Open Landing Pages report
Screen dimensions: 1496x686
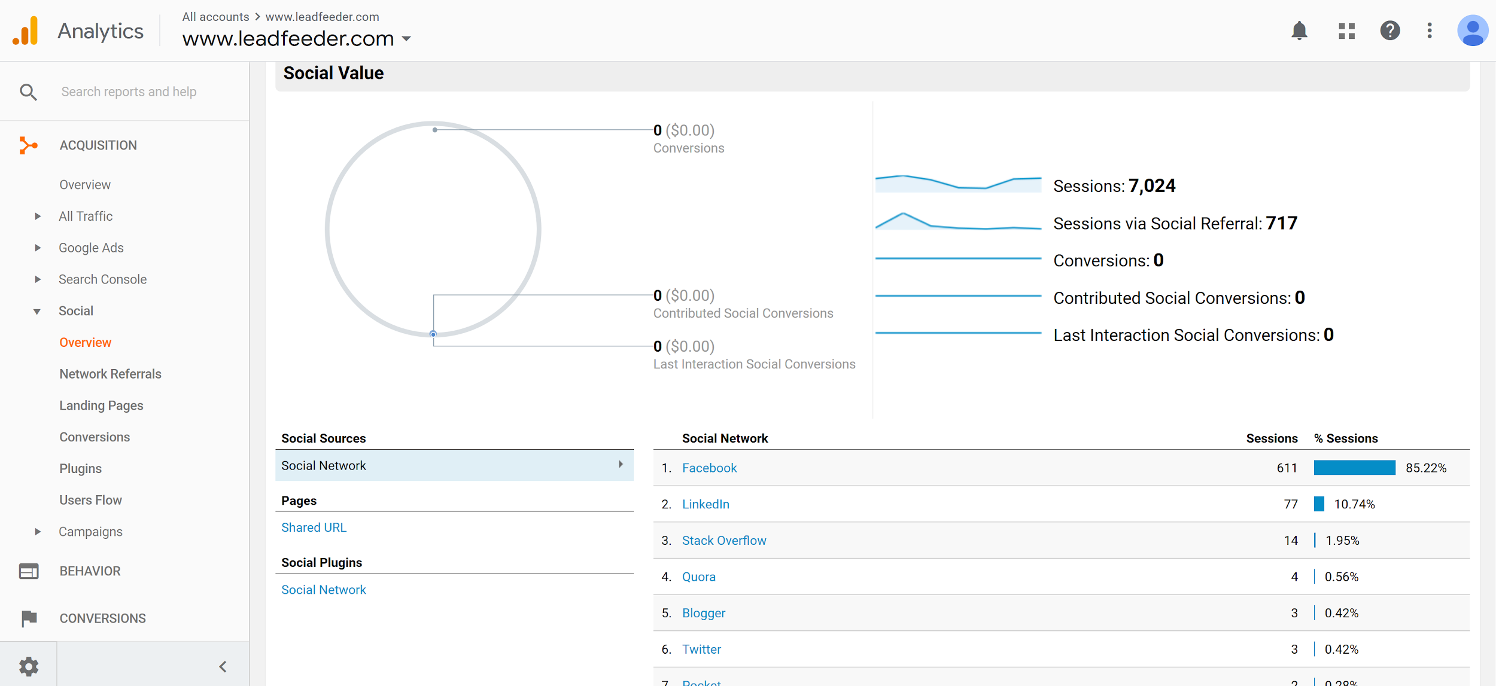click(101, 405)
